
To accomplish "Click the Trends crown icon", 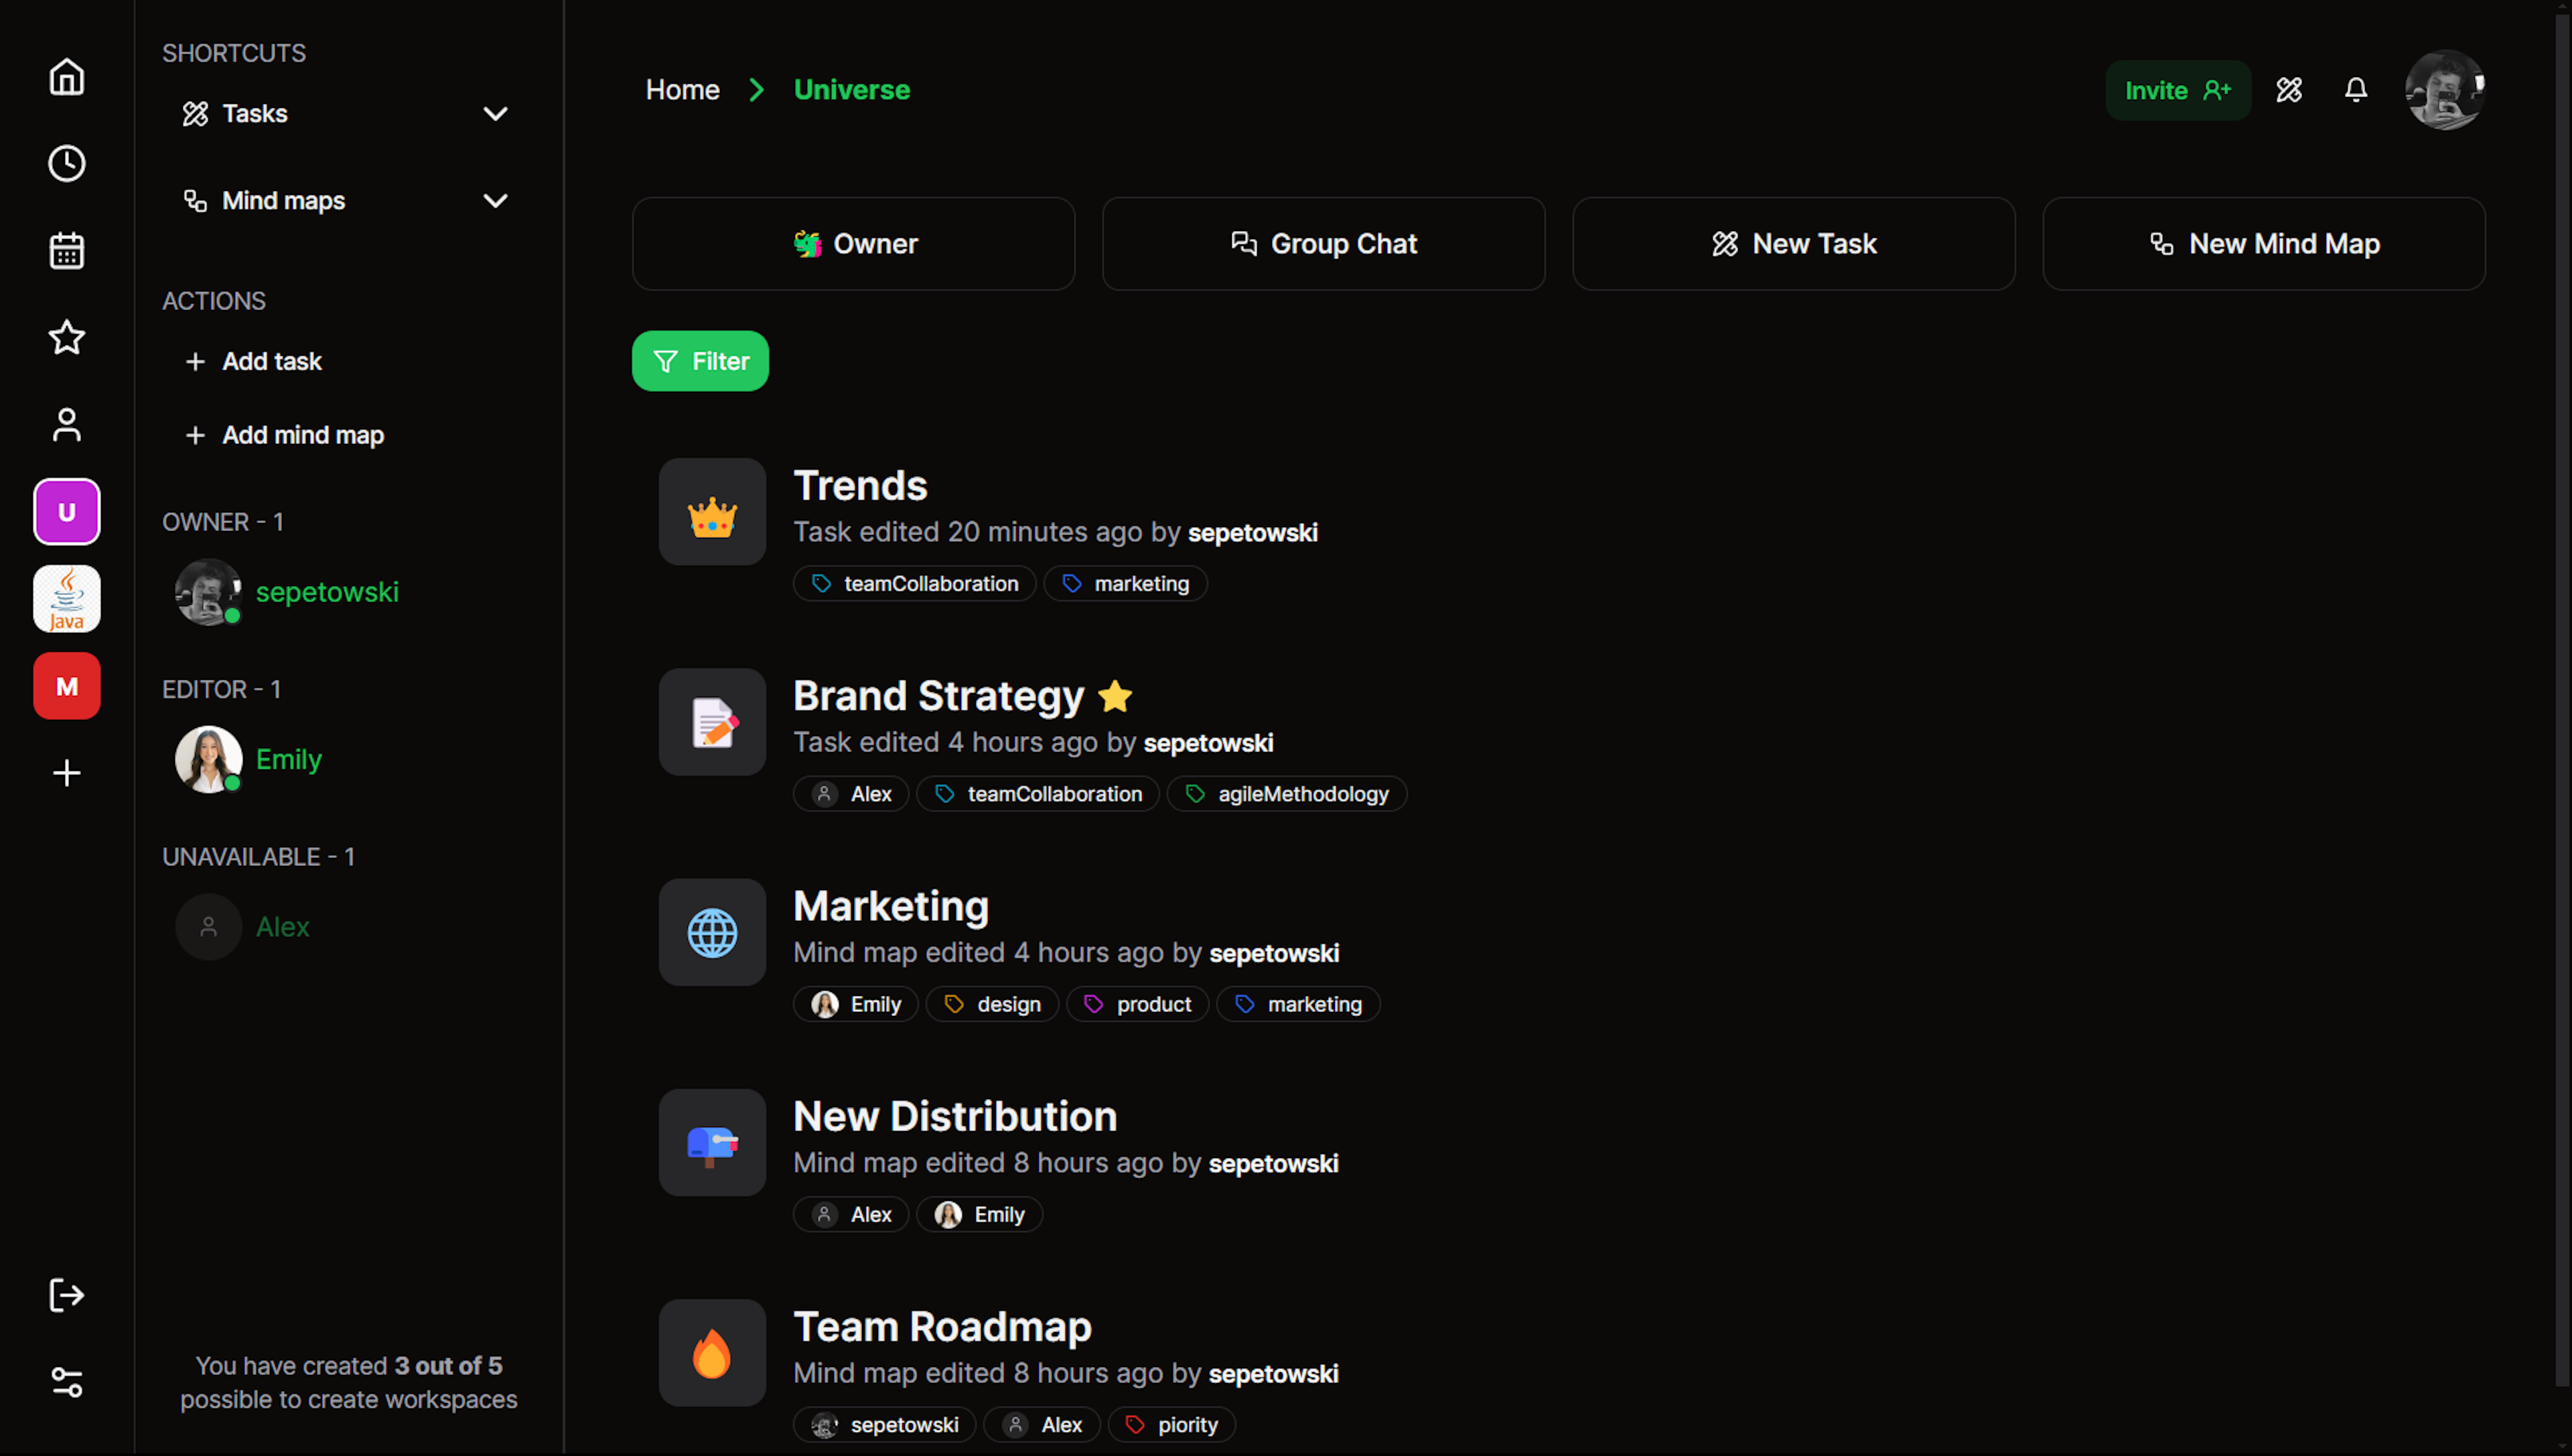I will 712,512.
